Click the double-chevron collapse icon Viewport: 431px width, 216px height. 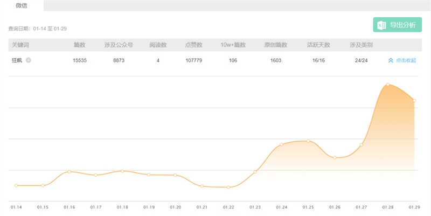391,60
